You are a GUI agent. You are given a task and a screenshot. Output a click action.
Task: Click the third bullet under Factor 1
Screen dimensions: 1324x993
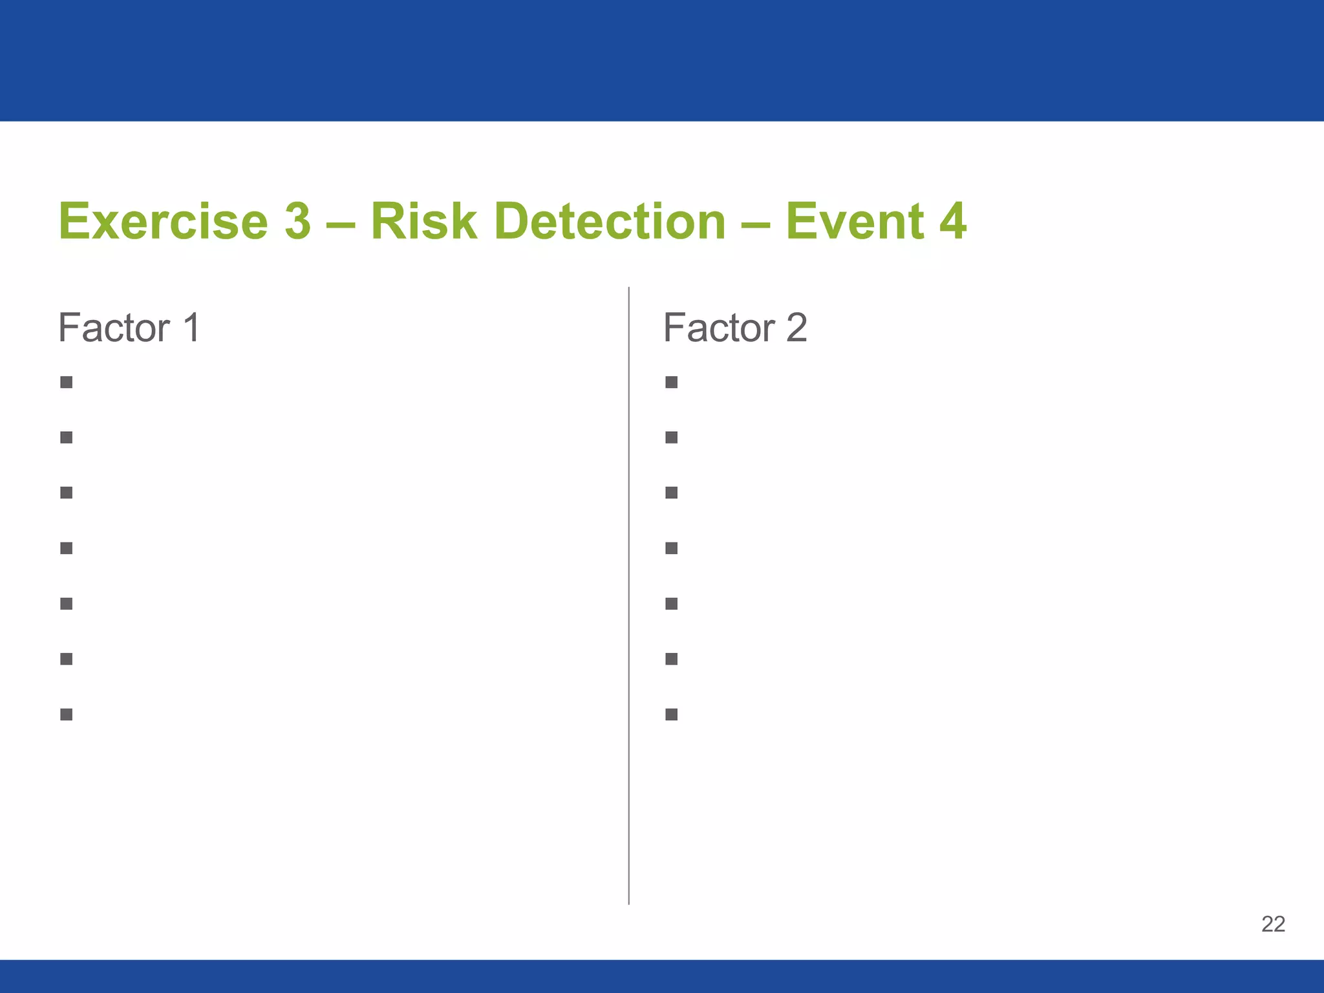tap(66, 493)
